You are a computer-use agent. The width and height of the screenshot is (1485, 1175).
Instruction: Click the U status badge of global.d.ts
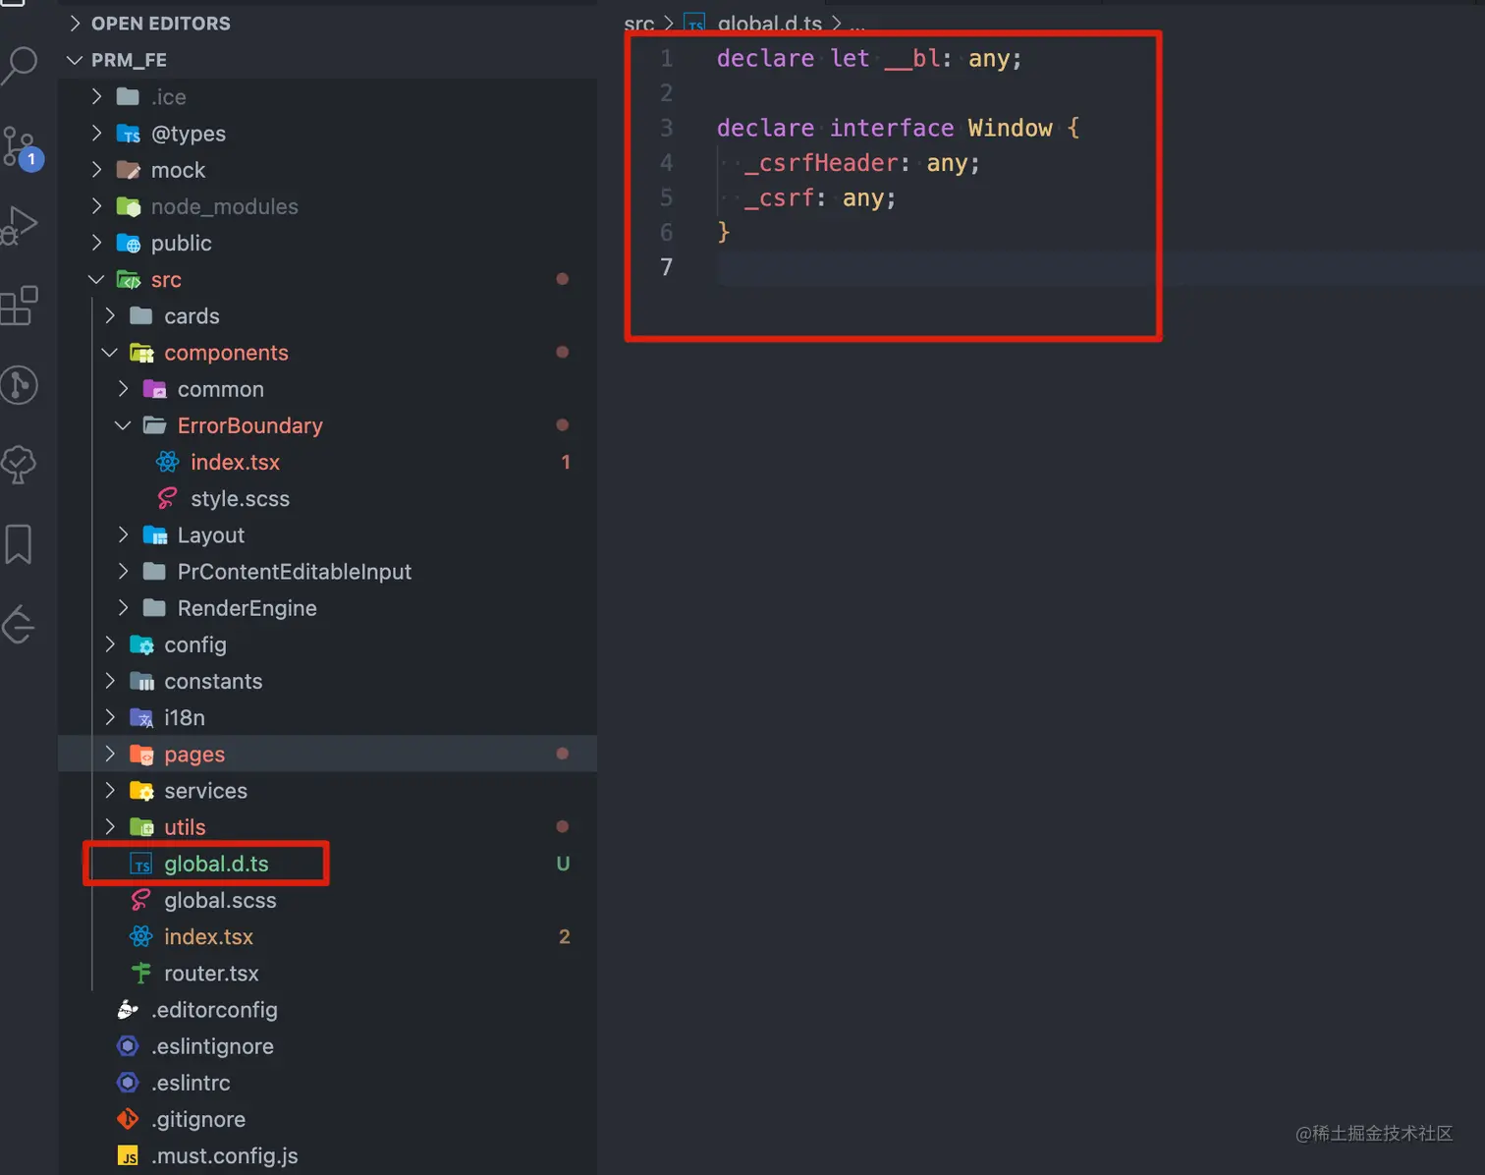tap(563, 864)
